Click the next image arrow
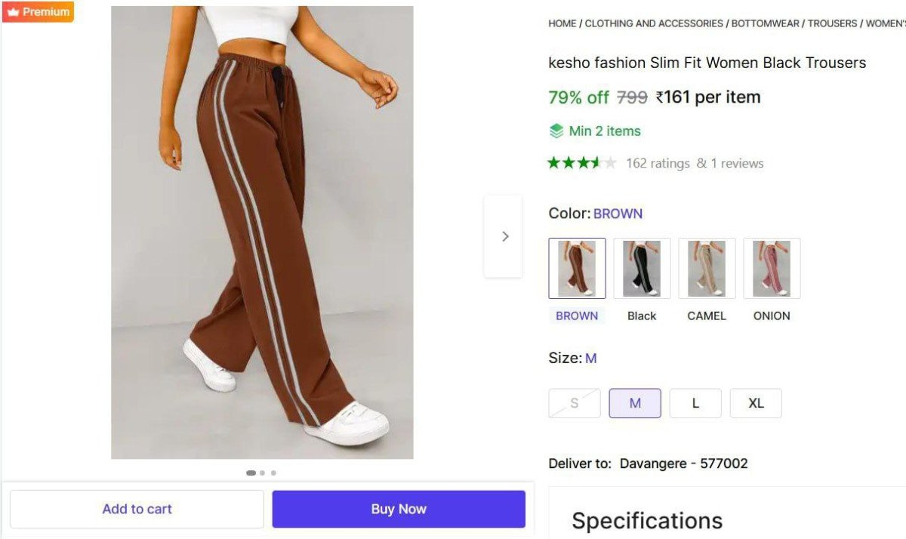 click(503, 236)
